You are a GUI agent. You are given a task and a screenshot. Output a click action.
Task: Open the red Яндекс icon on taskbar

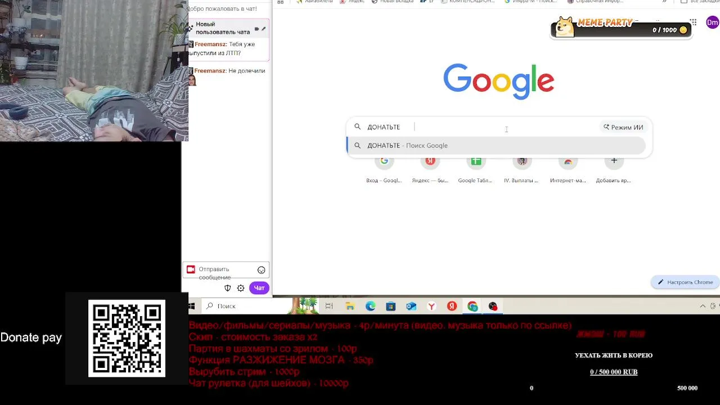pyautogui.click(x=452, y=306)
